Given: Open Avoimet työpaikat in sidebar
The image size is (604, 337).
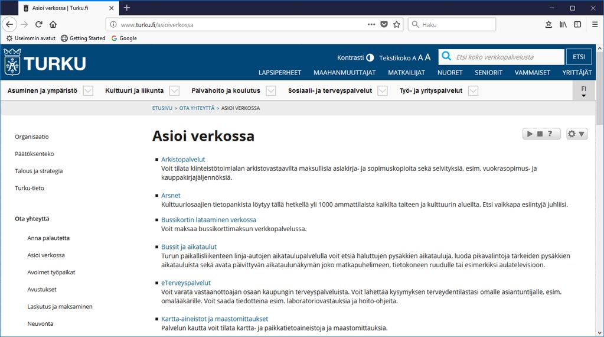Looking at the screenshot, I should coord(51,272).
